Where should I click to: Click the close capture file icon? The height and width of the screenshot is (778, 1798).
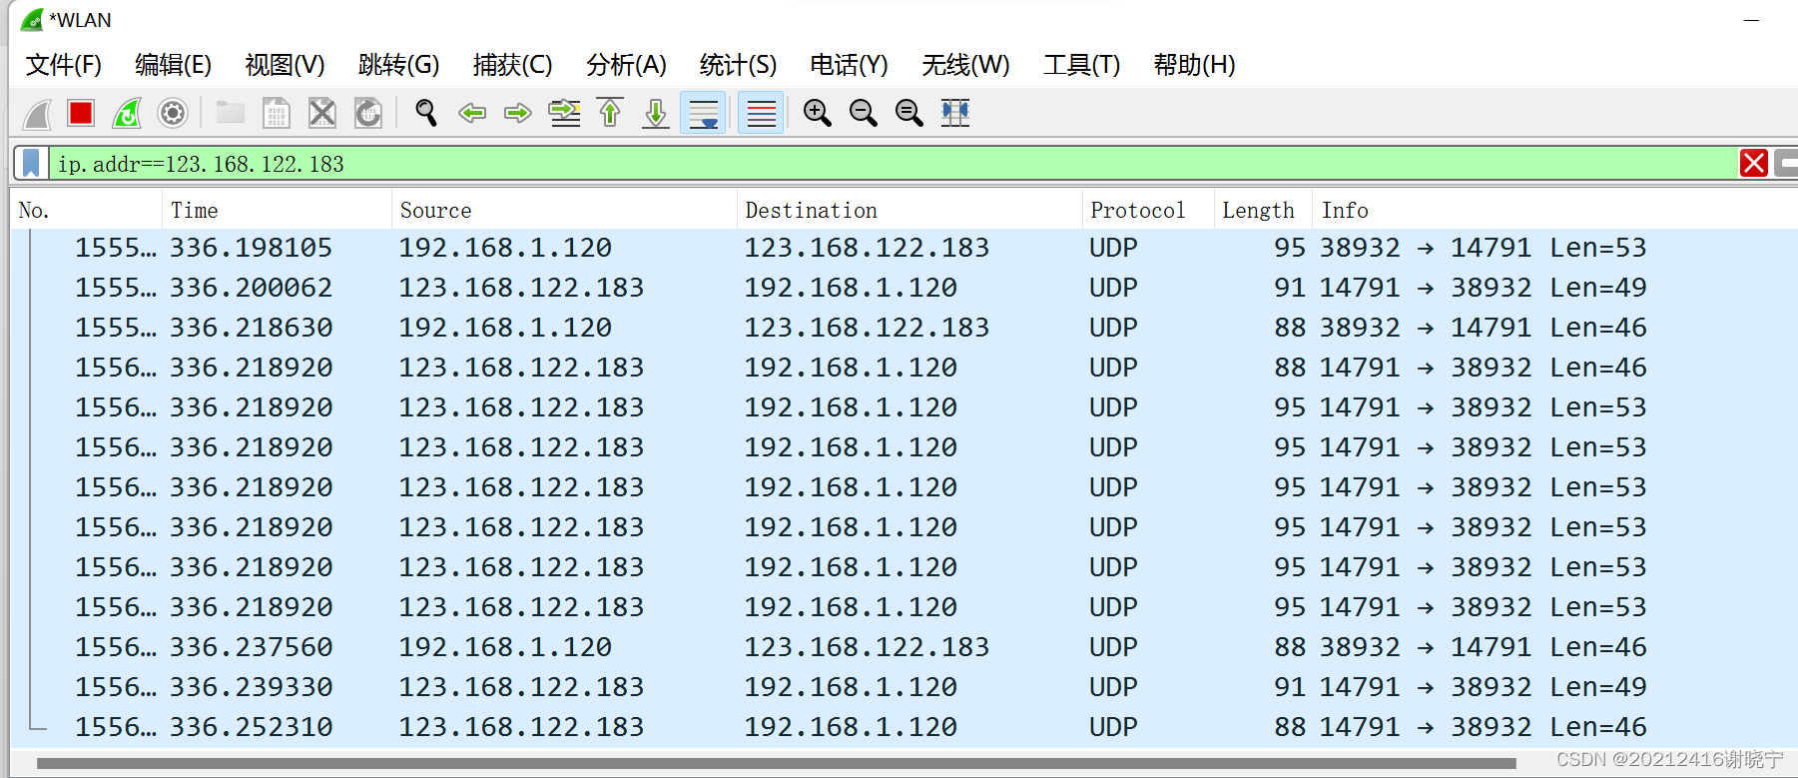322,113
